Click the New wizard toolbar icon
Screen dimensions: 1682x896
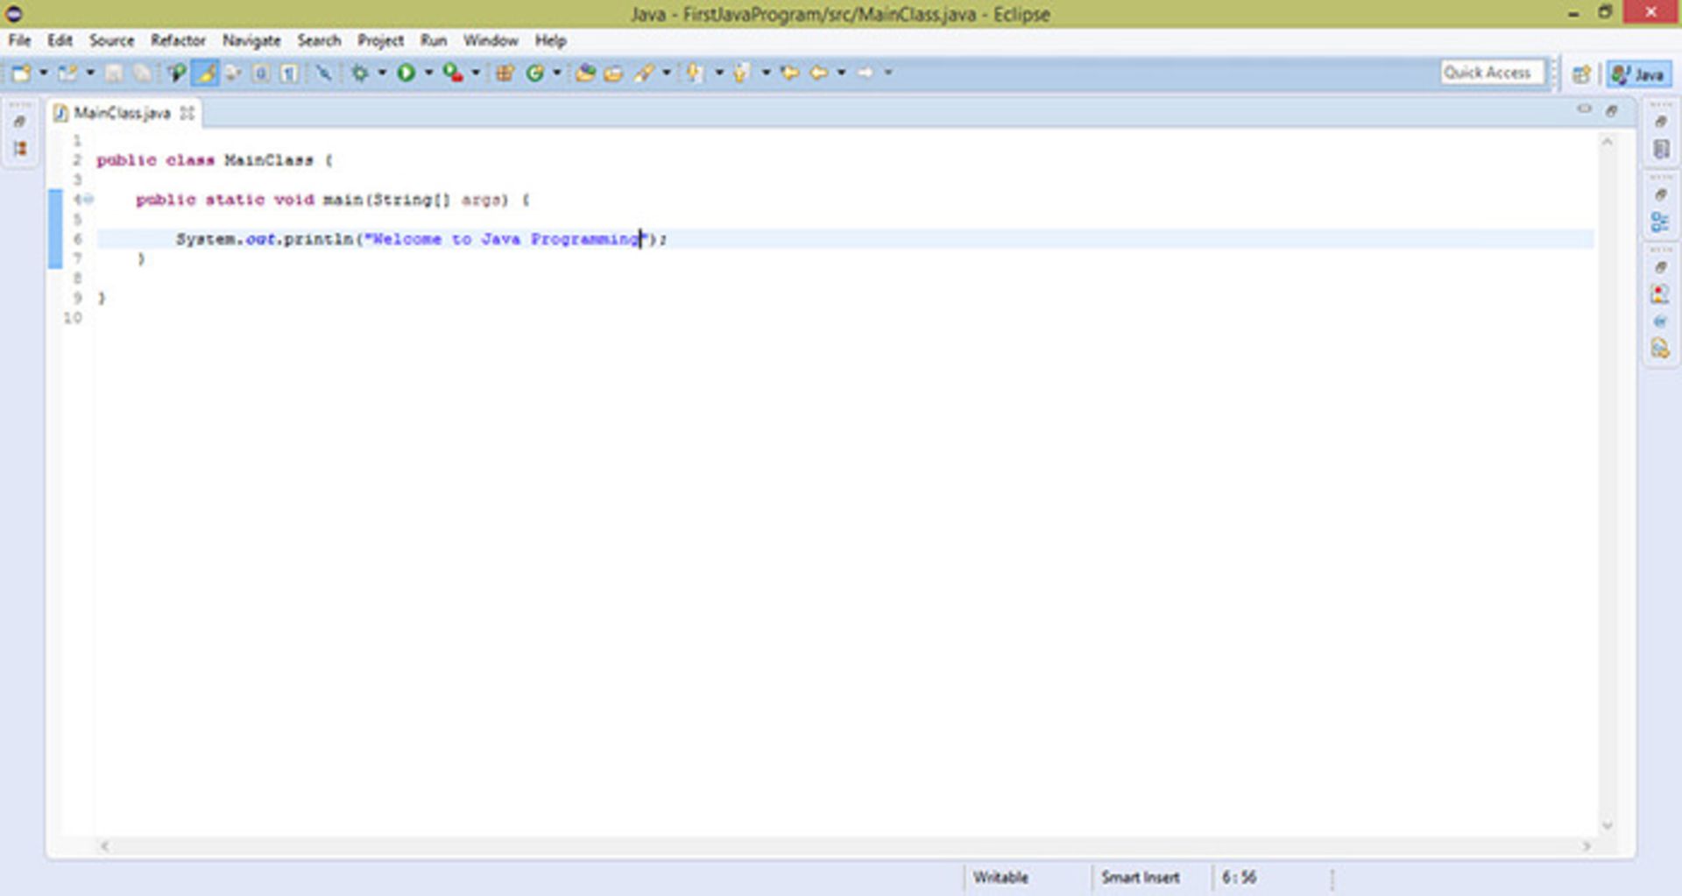coord(21,73)
